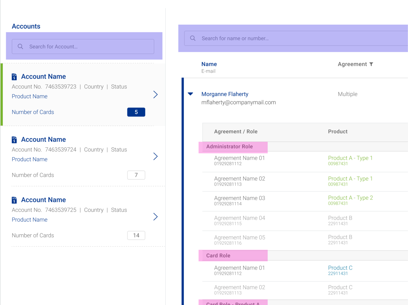Viewport: 408px width, 305px height.
Task: Select the magnifier icon in the Accounts search field
Action: click(x=20, y=46)
